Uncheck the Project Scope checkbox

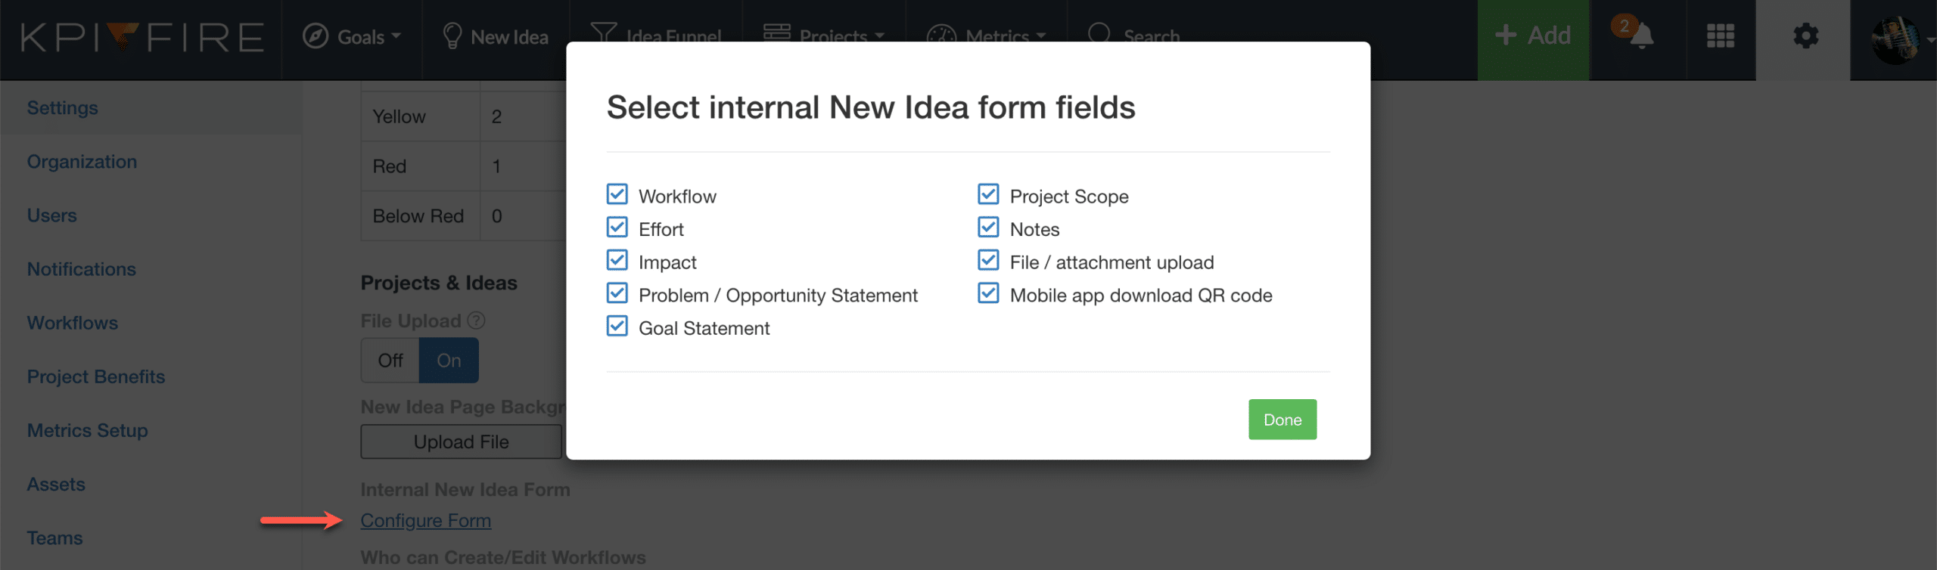tap(988, 194)
